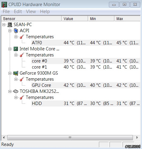Click the Ready status bar text
This screenshot has width=142, height=149.
point(8,144)
